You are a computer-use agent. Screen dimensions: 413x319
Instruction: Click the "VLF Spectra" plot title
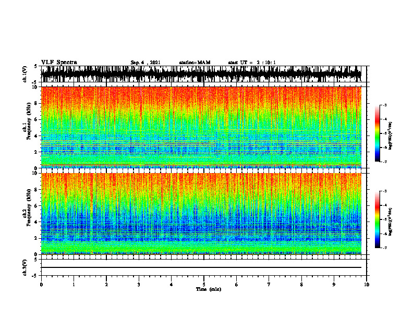59,63
